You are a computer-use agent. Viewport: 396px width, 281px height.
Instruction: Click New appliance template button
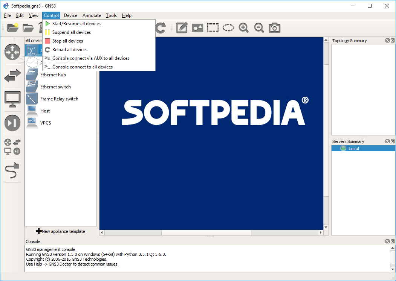[61, 231]
